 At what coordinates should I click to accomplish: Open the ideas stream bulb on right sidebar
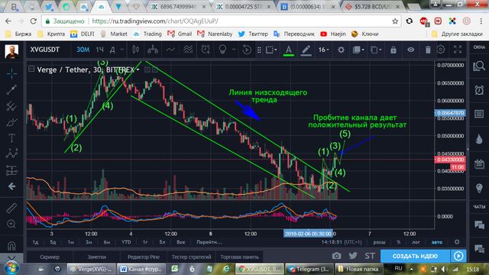coord(479,188)
